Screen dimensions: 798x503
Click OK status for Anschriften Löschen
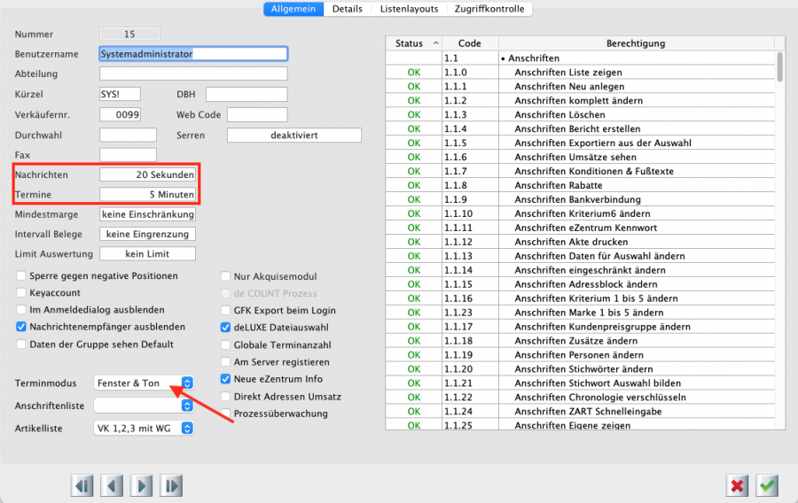[x=413, y=115]
